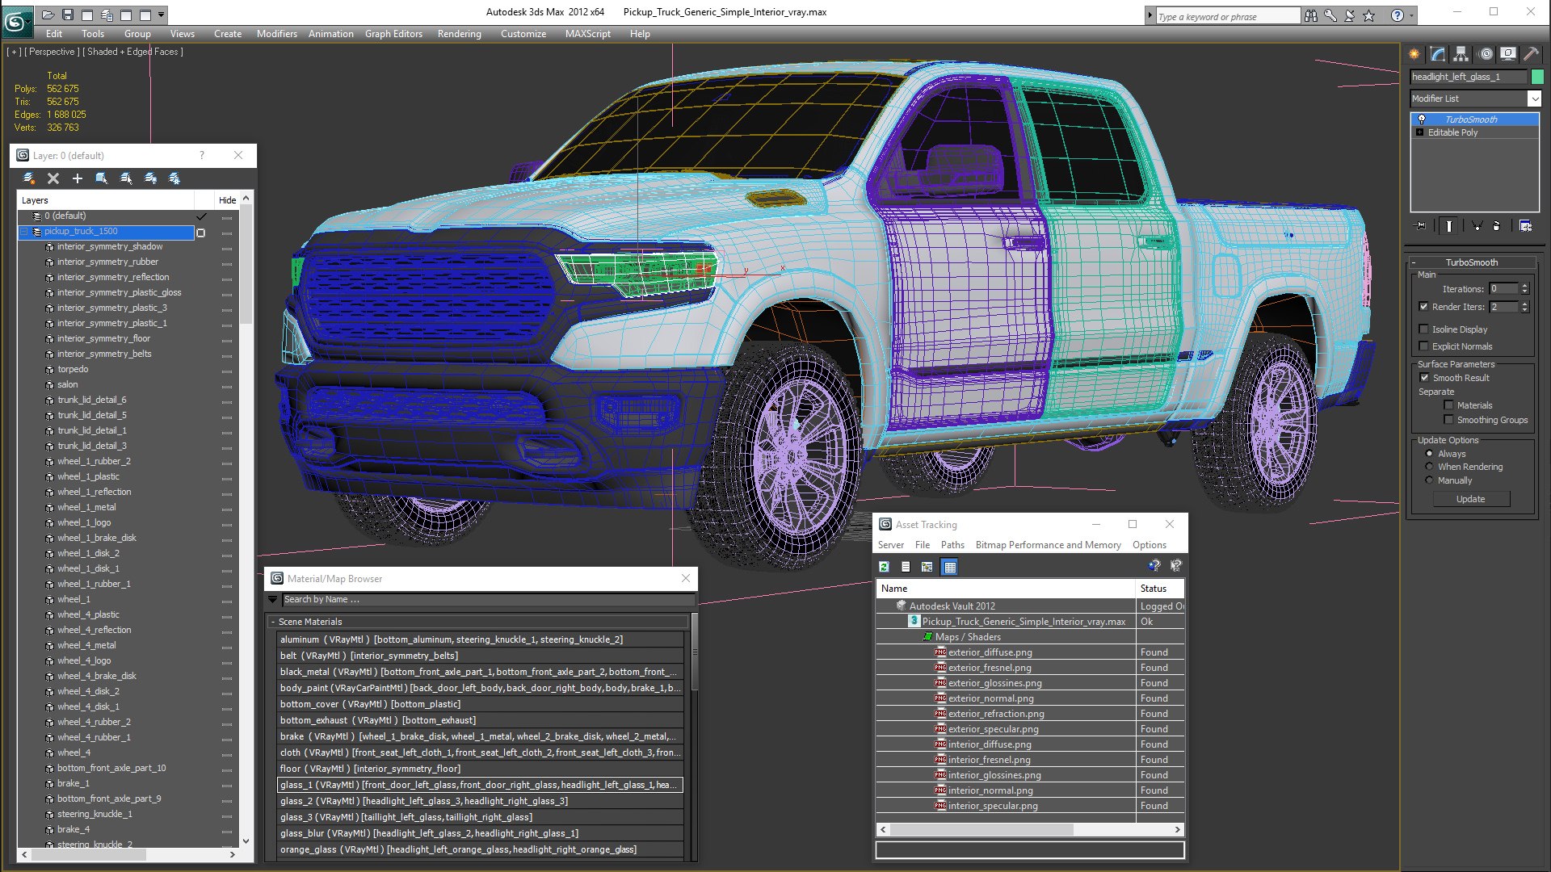The width and height of the screenshot is (1551, 872).
Task: Click Create New Layer icon in Layer dialog
Action: 29,178
